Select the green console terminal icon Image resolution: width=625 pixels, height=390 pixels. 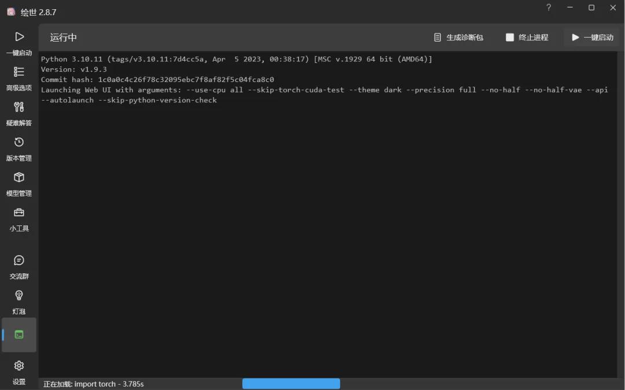[19, 335]
